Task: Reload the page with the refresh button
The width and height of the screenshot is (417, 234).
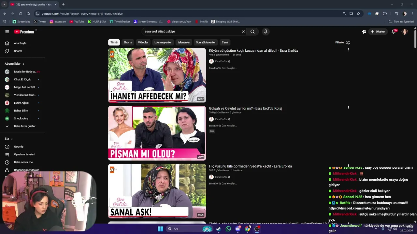Action: [x=20, y=14]
